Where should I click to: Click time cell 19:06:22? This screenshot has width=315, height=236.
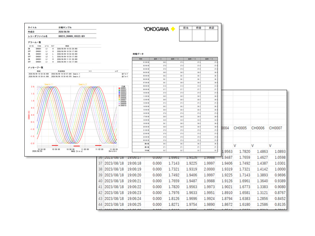coord(134,187)
